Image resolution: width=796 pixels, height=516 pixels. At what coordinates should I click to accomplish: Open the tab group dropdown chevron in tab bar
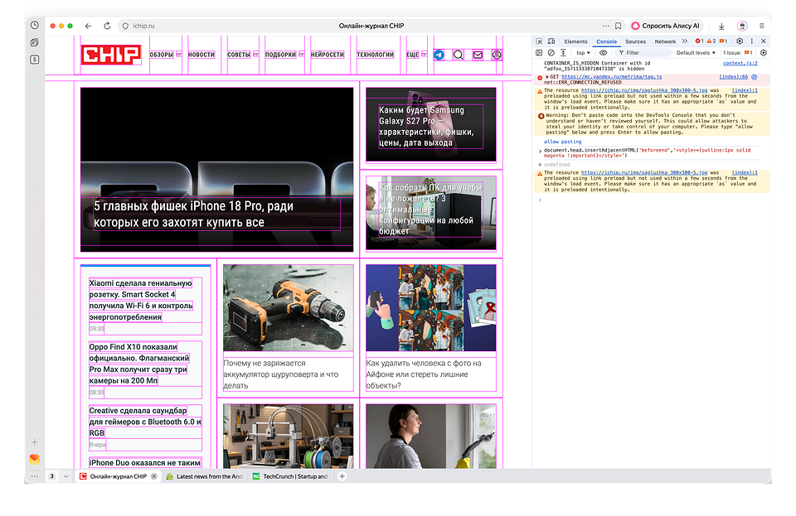tap(66, 476)
